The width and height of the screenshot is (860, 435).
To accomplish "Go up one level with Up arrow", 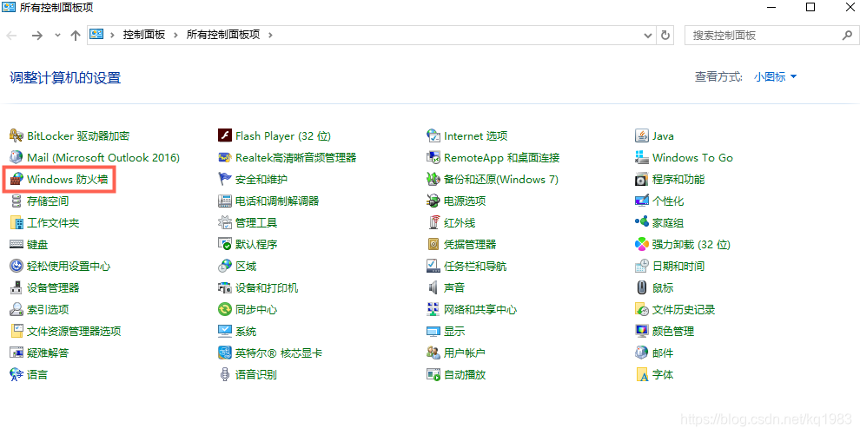I will tap(76, 35).
